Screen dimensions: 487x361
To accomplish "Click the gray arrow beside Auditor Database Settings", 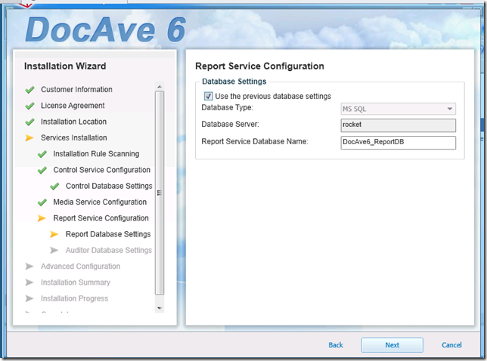I will pos(54,250).
